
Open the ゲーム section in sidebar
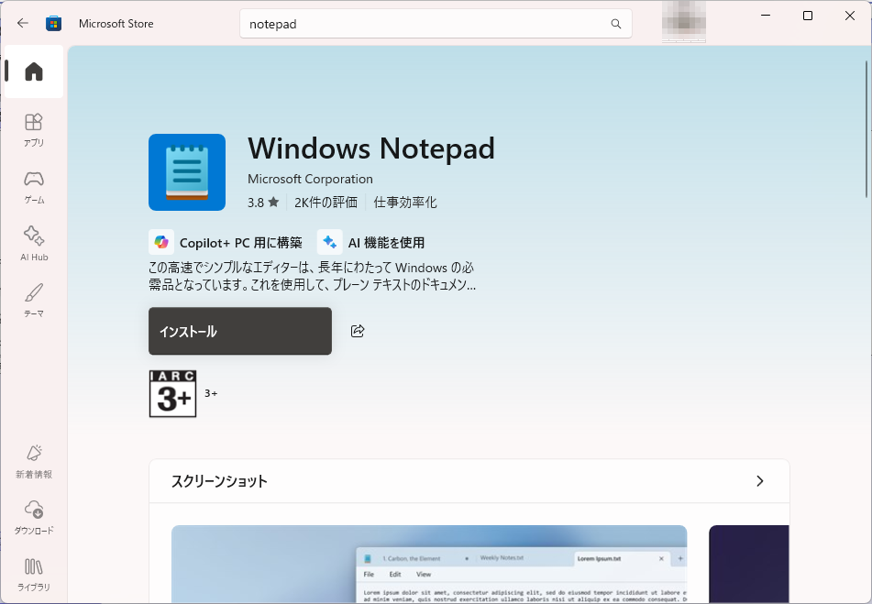[x=34, y=186]
